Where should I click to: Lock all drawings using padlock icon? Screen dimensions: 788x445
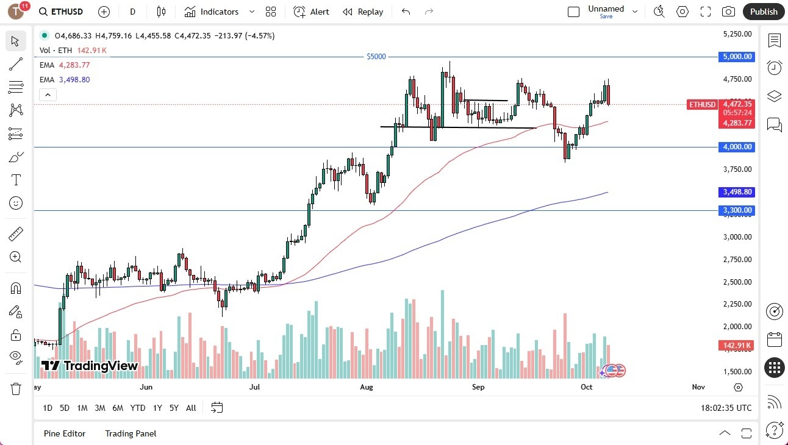point(16,335)
